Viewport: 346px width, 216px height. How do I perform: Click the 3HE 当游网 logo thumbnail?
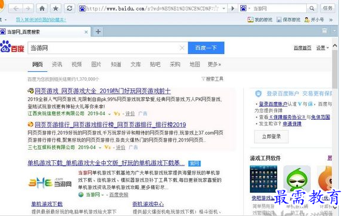coord(50,183)
